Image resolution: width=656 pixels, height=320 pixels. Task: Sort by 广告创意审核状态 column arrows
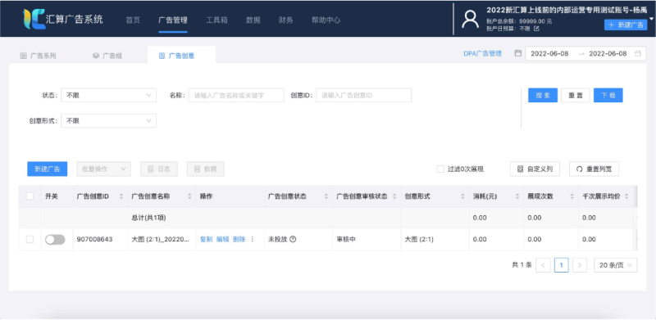tap(394, 196)
